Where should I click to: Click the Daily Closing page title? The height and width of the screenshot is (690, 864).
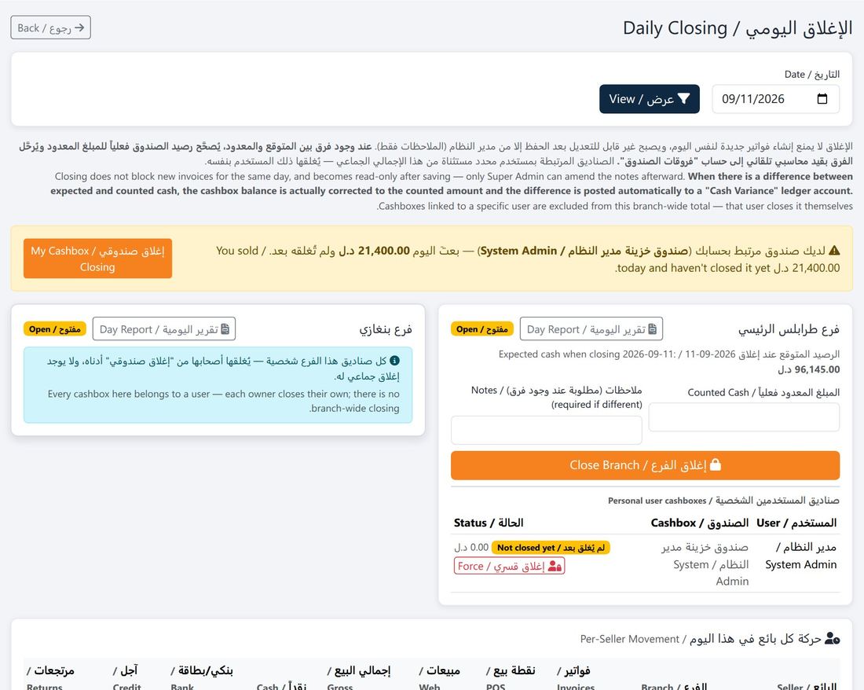[x=738, y=28]
